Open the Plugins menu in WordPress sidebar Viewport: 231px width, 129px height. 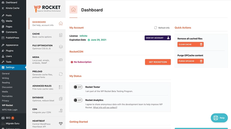pos(9,51)
